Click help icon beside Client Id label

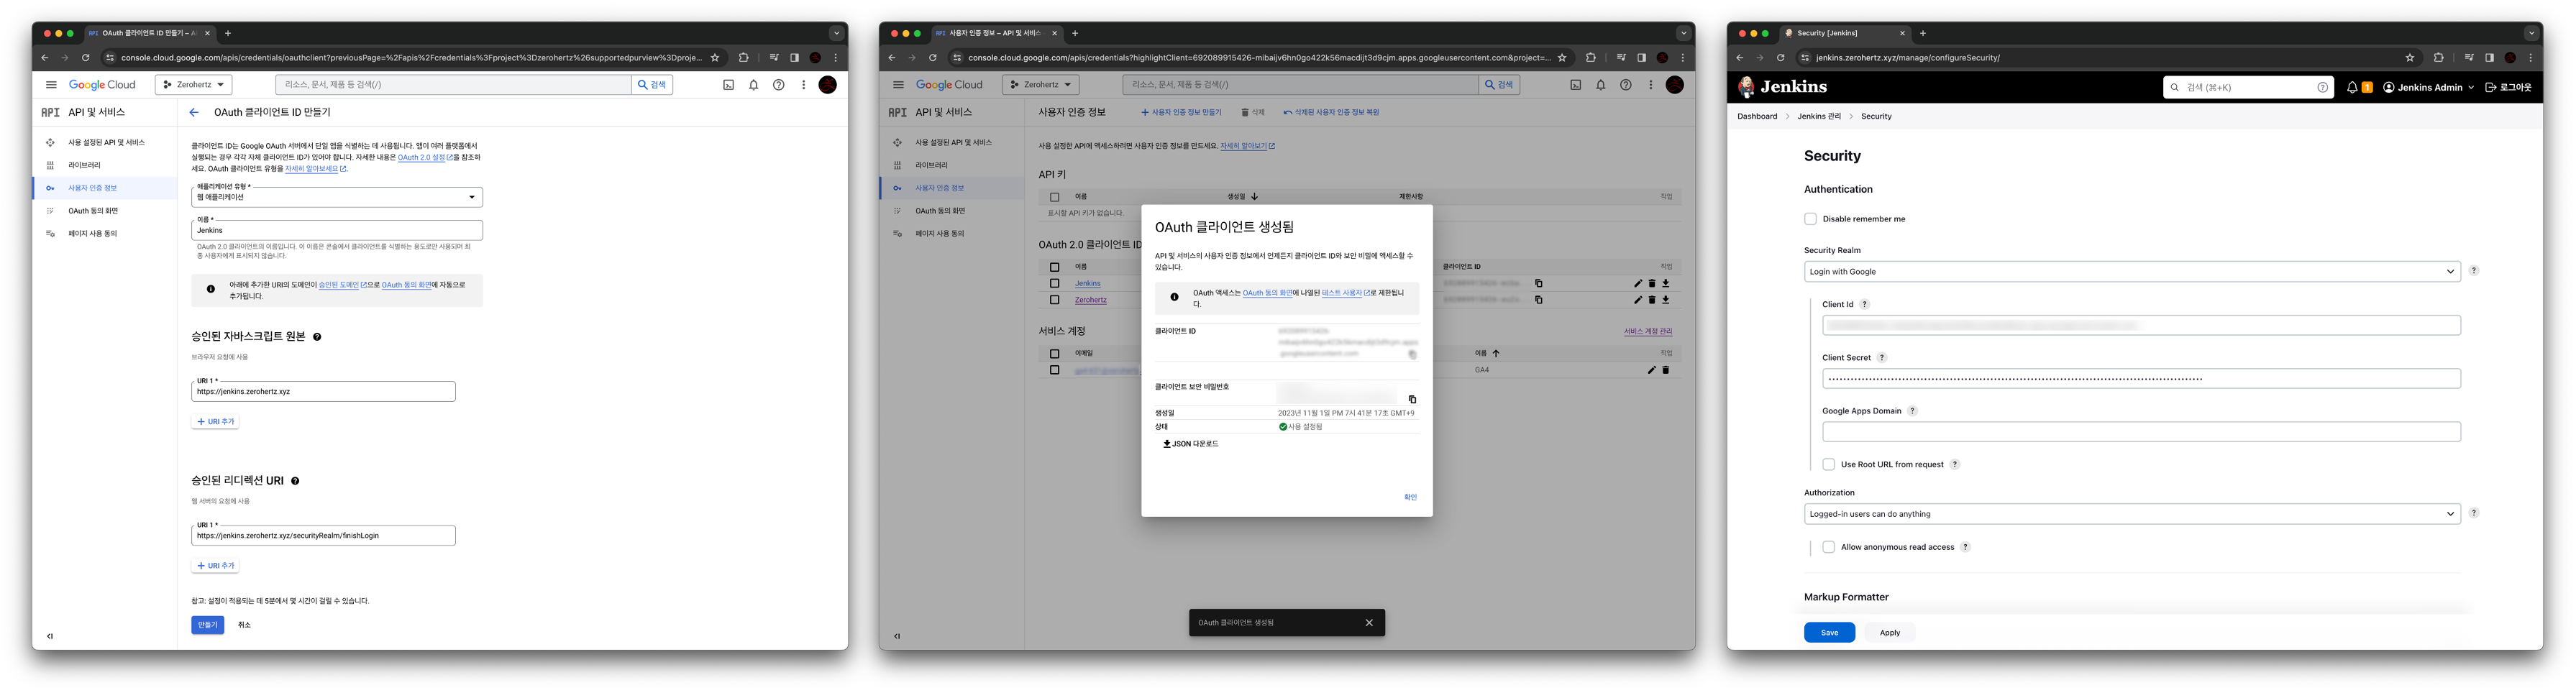click(1864, 304)
